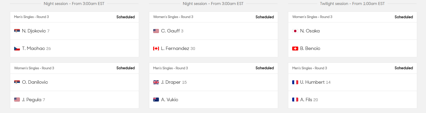Click the Serbian flag beside N. Djokovic
The image size is (426, 113).
pos(17,31)
